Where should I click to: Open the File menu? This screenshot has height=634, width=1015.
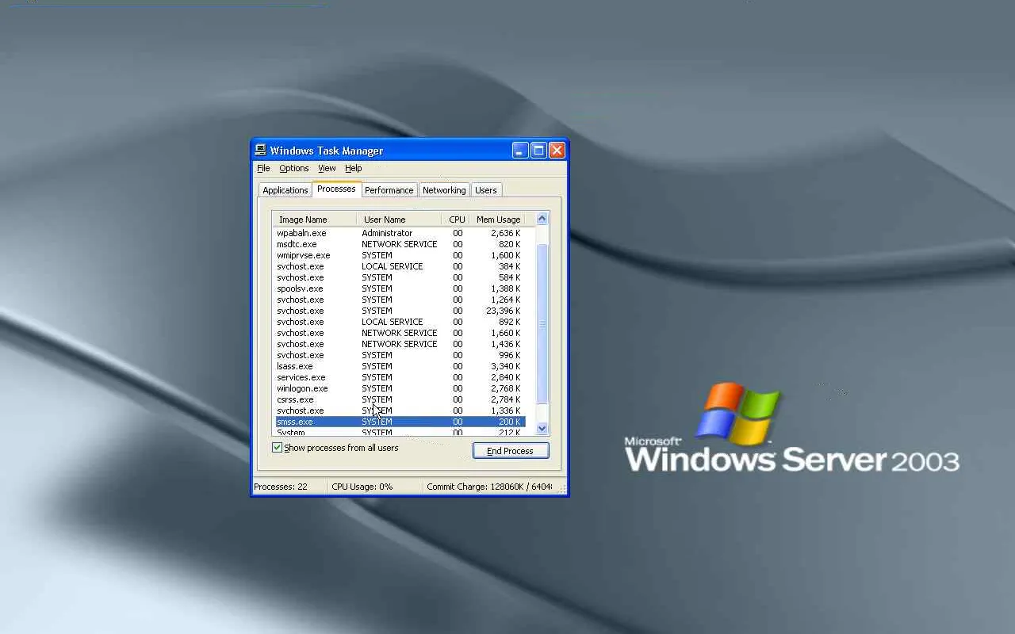[263, 168]
